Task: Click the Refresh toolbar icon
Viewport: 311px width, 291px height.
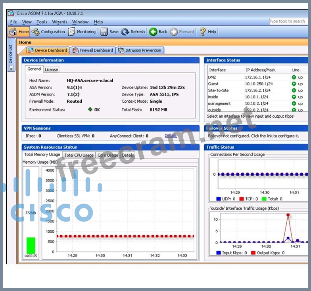Action: tap(125, 32)
